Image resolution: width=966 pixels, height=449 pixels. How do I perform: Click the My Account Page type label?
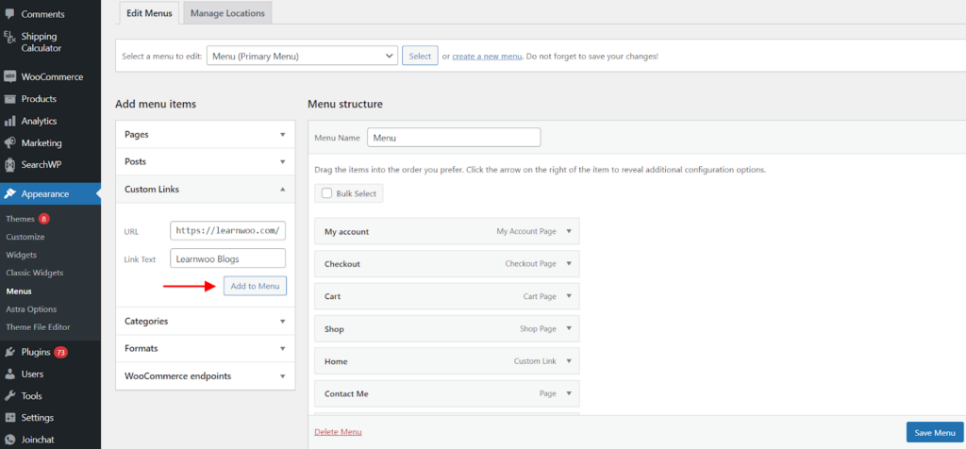(526, 232)
